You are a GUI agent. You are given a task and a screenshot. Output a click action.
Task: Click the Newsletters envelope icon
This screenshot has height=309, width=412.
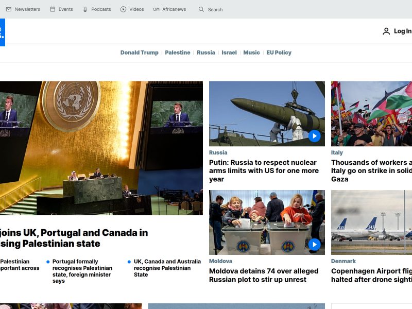(9, 9)
